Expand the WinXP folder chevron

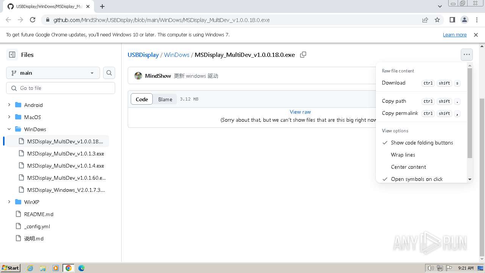(x=9, y=202)
